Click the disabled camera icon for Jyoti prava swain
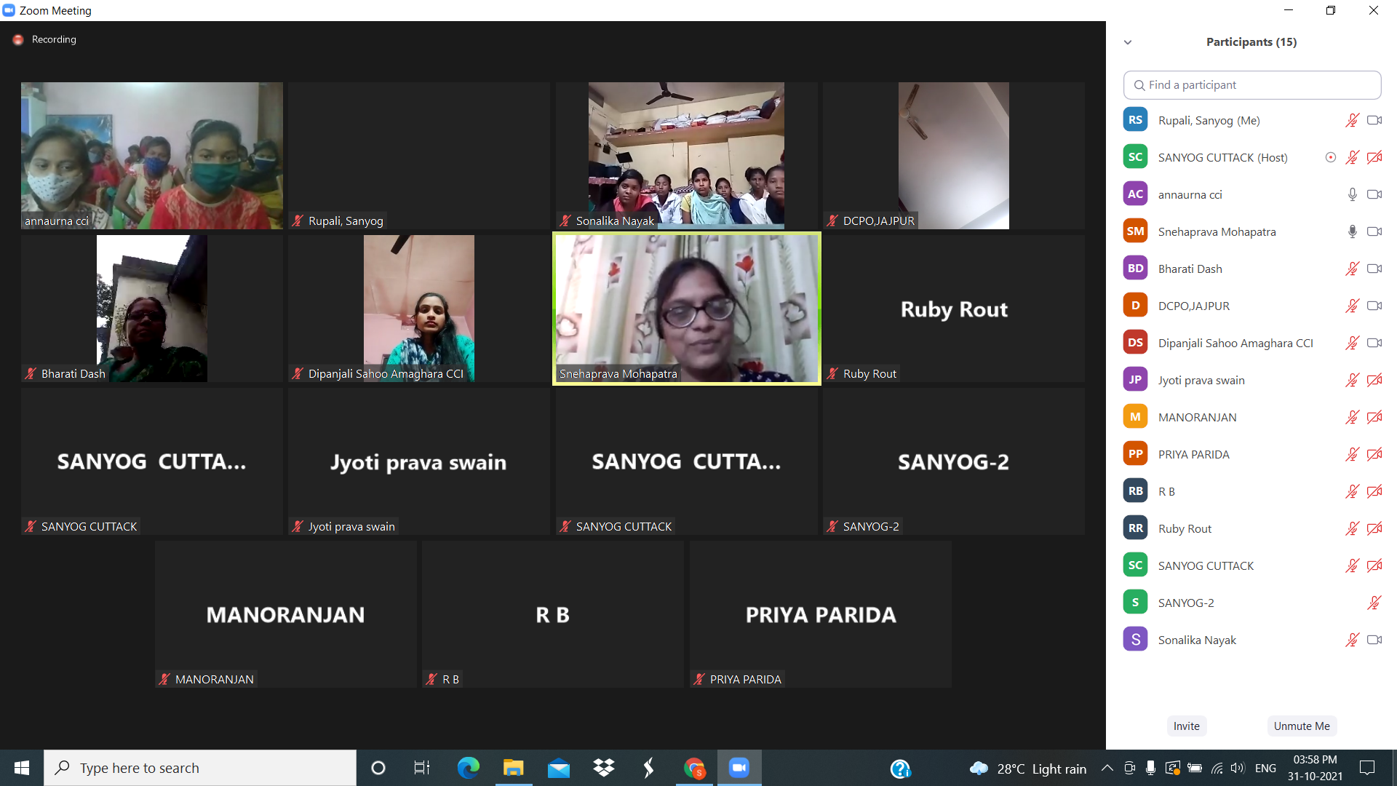Screen dimensions: 1397x786 point(1374,380)
